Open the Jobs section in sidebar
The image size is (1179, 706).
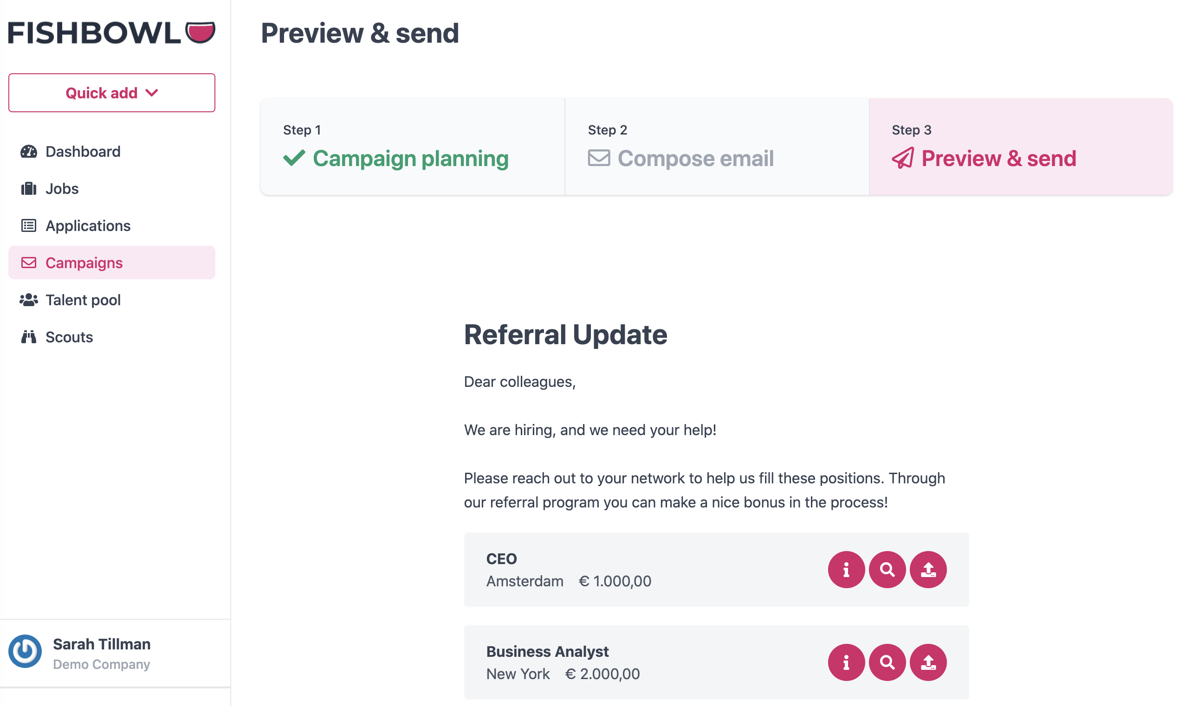(x=62, y=189)
